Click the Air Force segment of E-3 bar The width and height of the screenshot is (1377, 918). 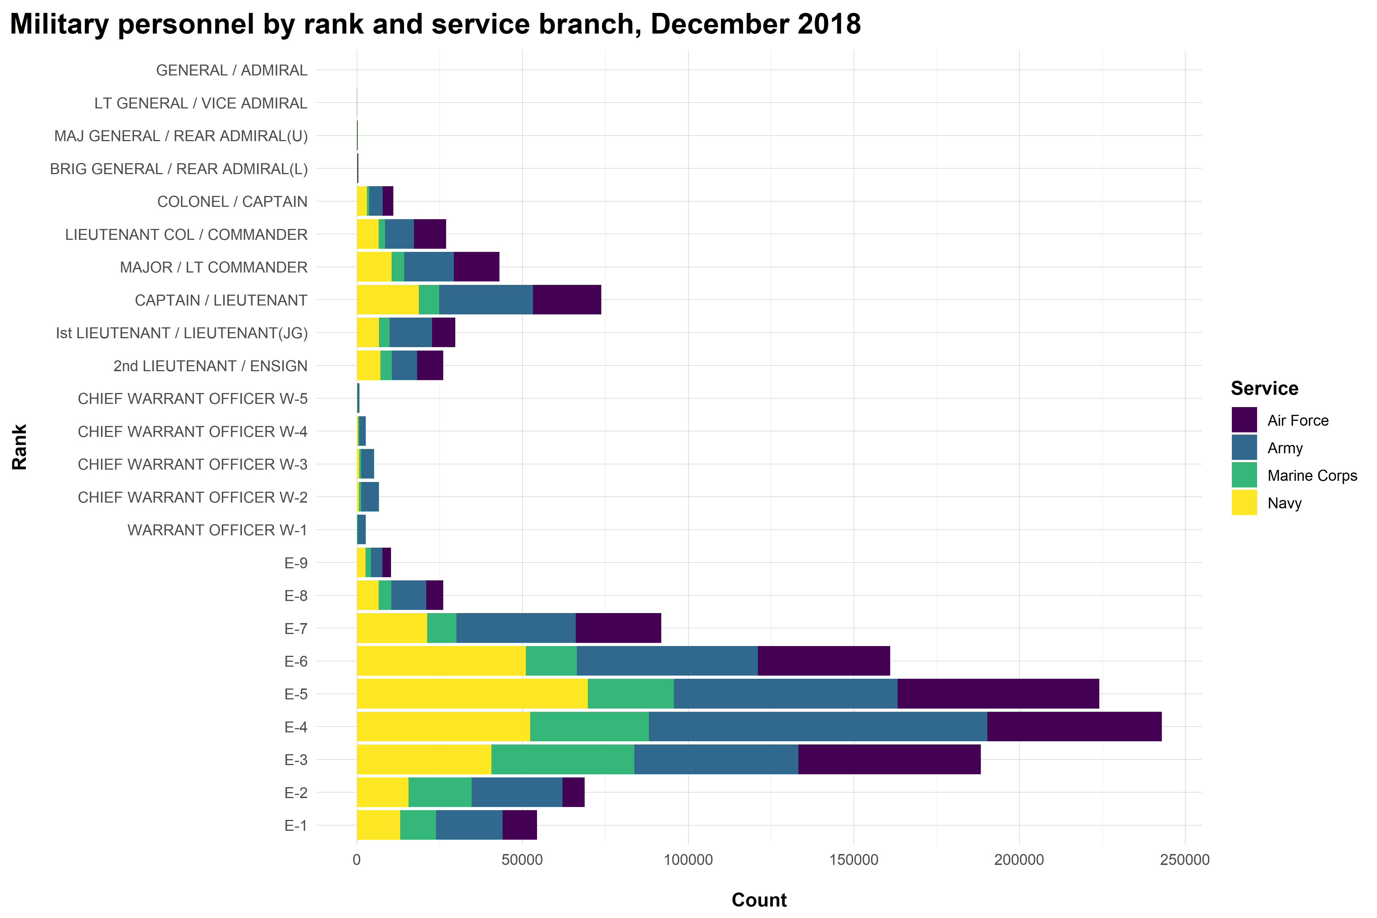tap(889, 759)
